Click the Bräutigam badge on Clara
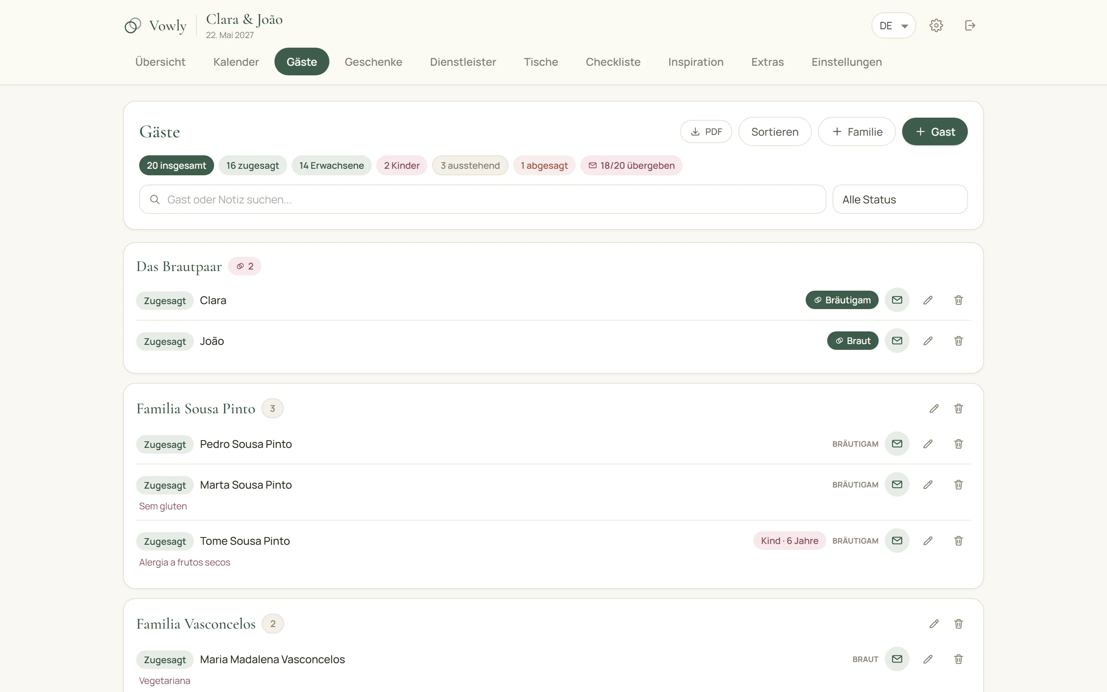Viewport: 1107px width, 692px height. pos(842,300)
